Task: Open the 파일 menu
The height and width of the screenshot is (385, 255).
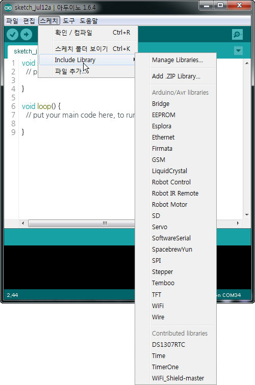Action: 12,21
